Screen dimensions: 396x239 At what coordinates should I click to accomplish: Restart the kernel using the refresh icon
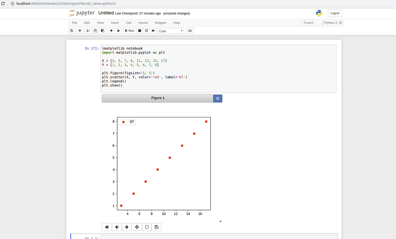[146, 31]
